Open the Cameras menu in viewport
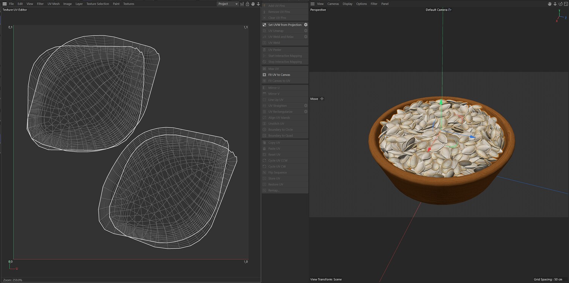The image size is (569, 283). [333, 4]
